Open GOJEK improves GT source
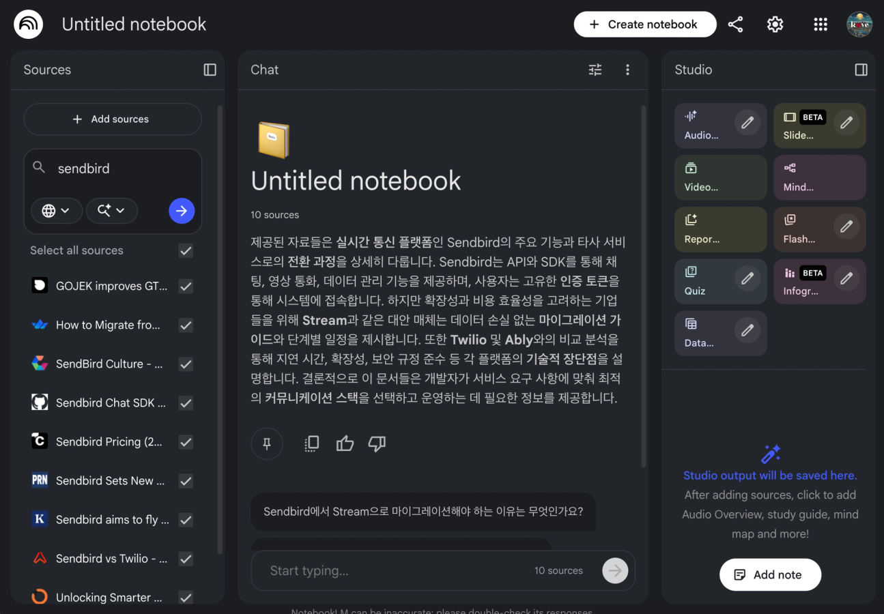 click(x=111, y=287)
